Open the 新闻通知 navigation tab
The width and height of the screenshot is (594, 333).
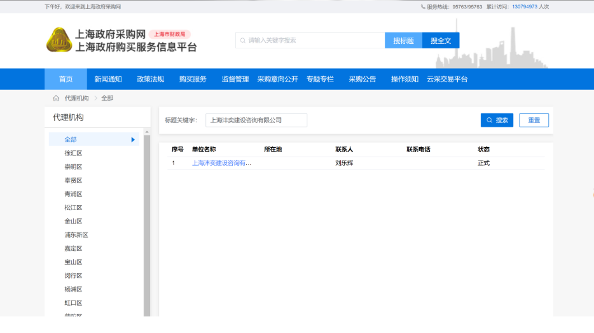(x=108, y=79)
